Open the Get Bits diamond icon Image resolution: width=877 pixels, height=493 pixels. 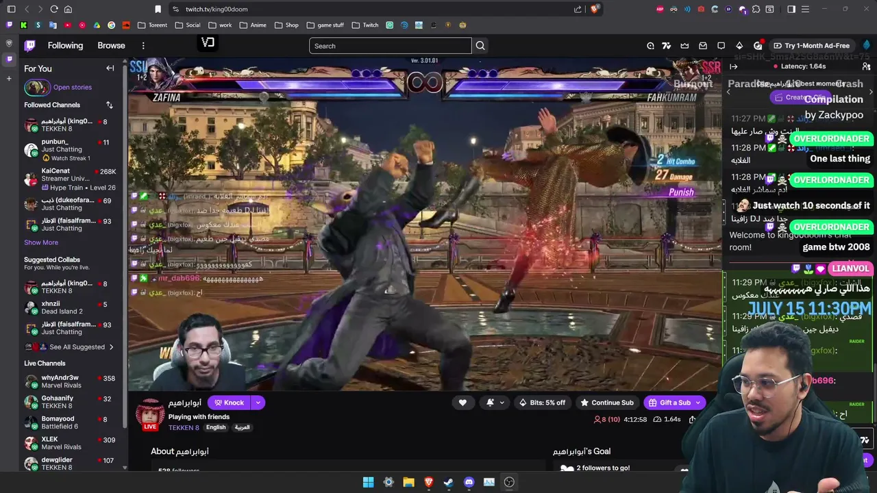739,46
